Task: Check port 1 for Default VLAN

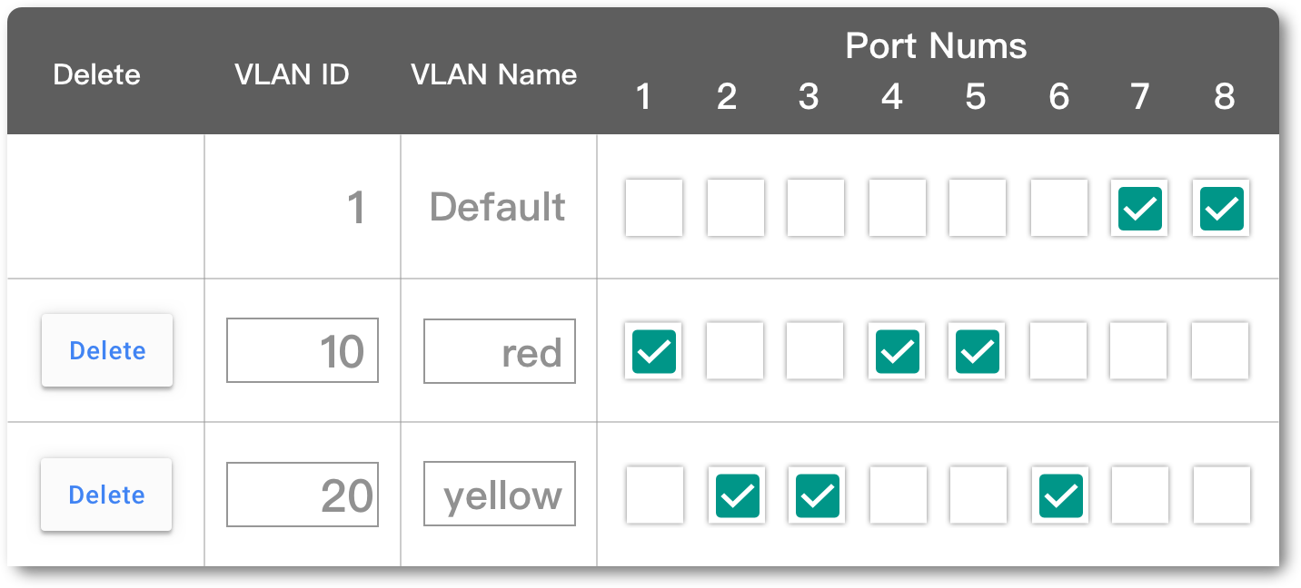Action: pyautogui.click(x=653, y=208)
